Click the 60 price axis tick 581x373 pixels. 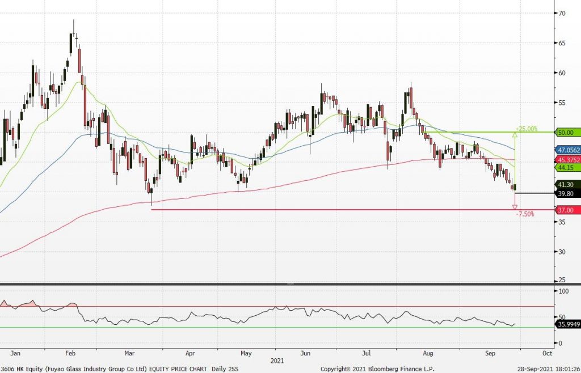pos(562,73)
